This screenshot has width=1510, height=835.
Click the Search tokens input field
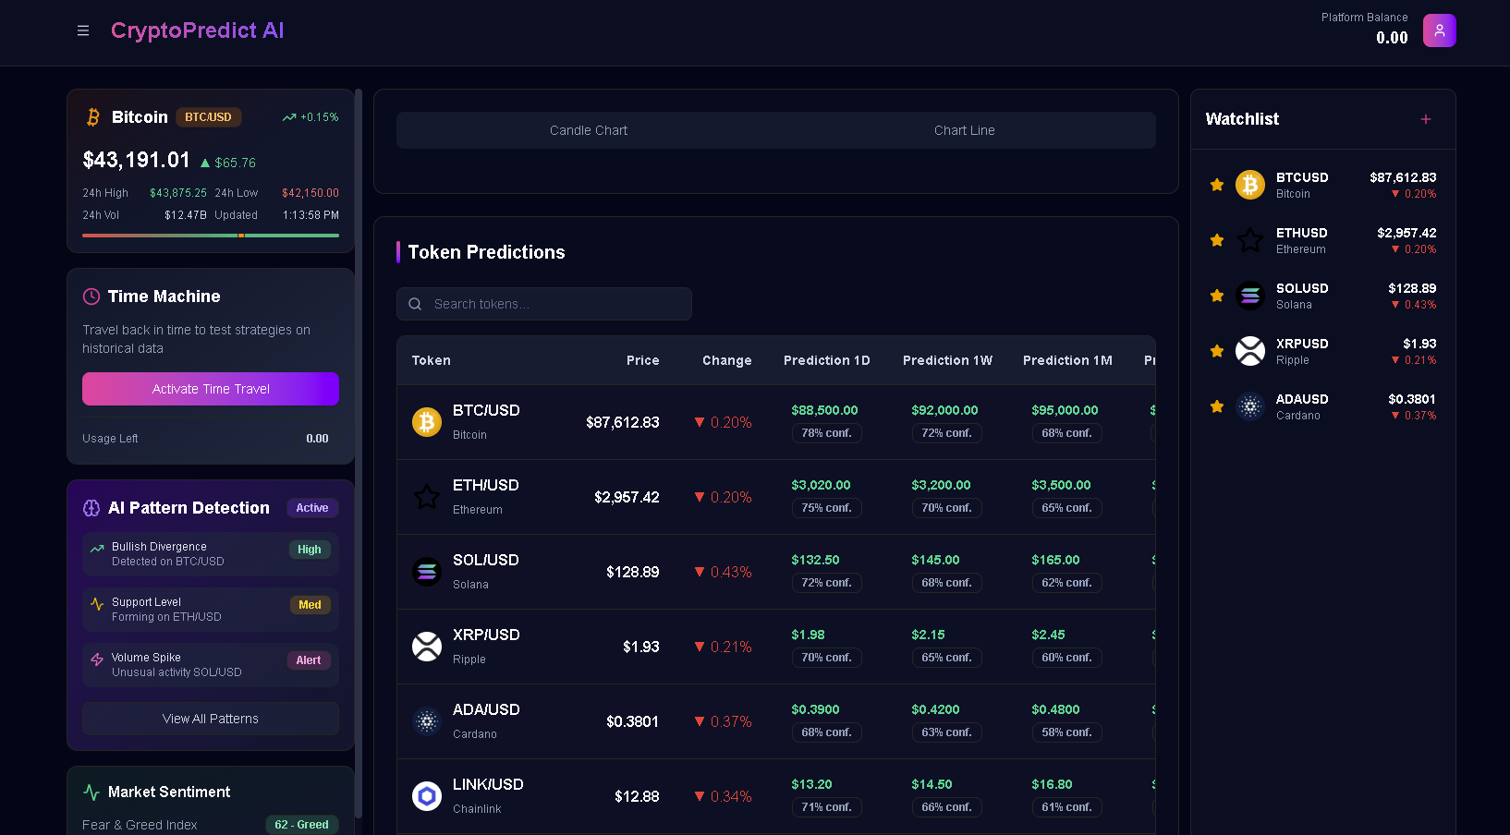[x=544, y=304]
